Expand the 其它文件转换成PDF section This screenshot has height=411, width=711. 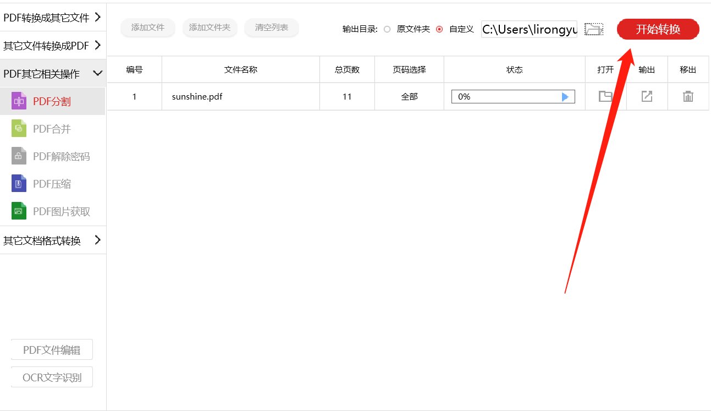[x=52, y=45]
